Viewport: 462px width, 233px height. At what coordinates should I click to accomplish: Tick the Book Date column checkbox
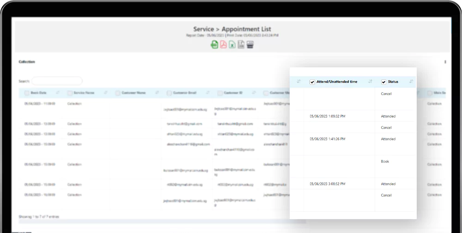(27, 93)
